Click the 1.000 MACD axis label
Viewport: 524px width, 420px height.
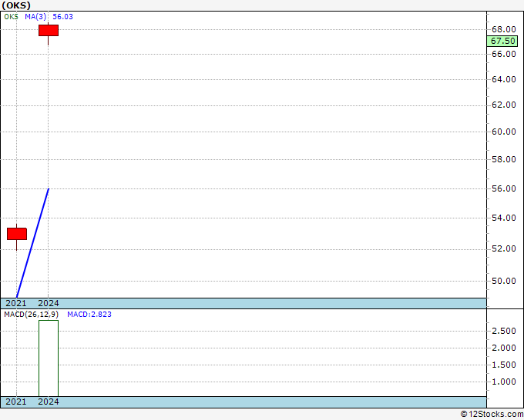[x=504, y=382]
